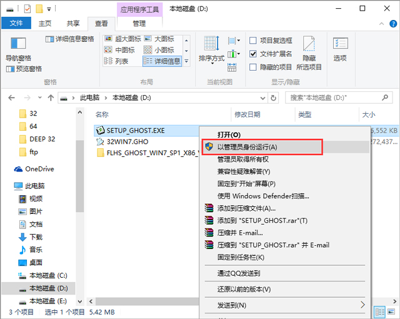
Task: Sort by the date modified column header
Action: tap(247, 114)
